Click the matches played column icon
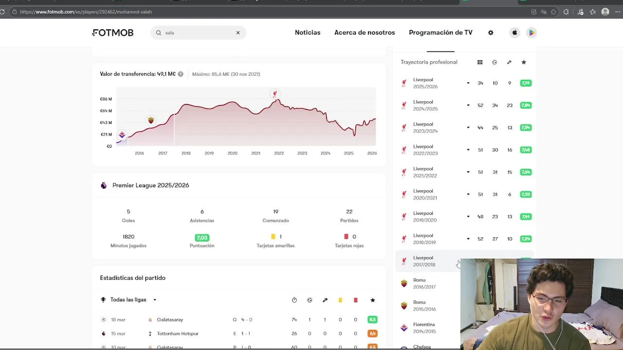623x350 pixels. (480, 62)
